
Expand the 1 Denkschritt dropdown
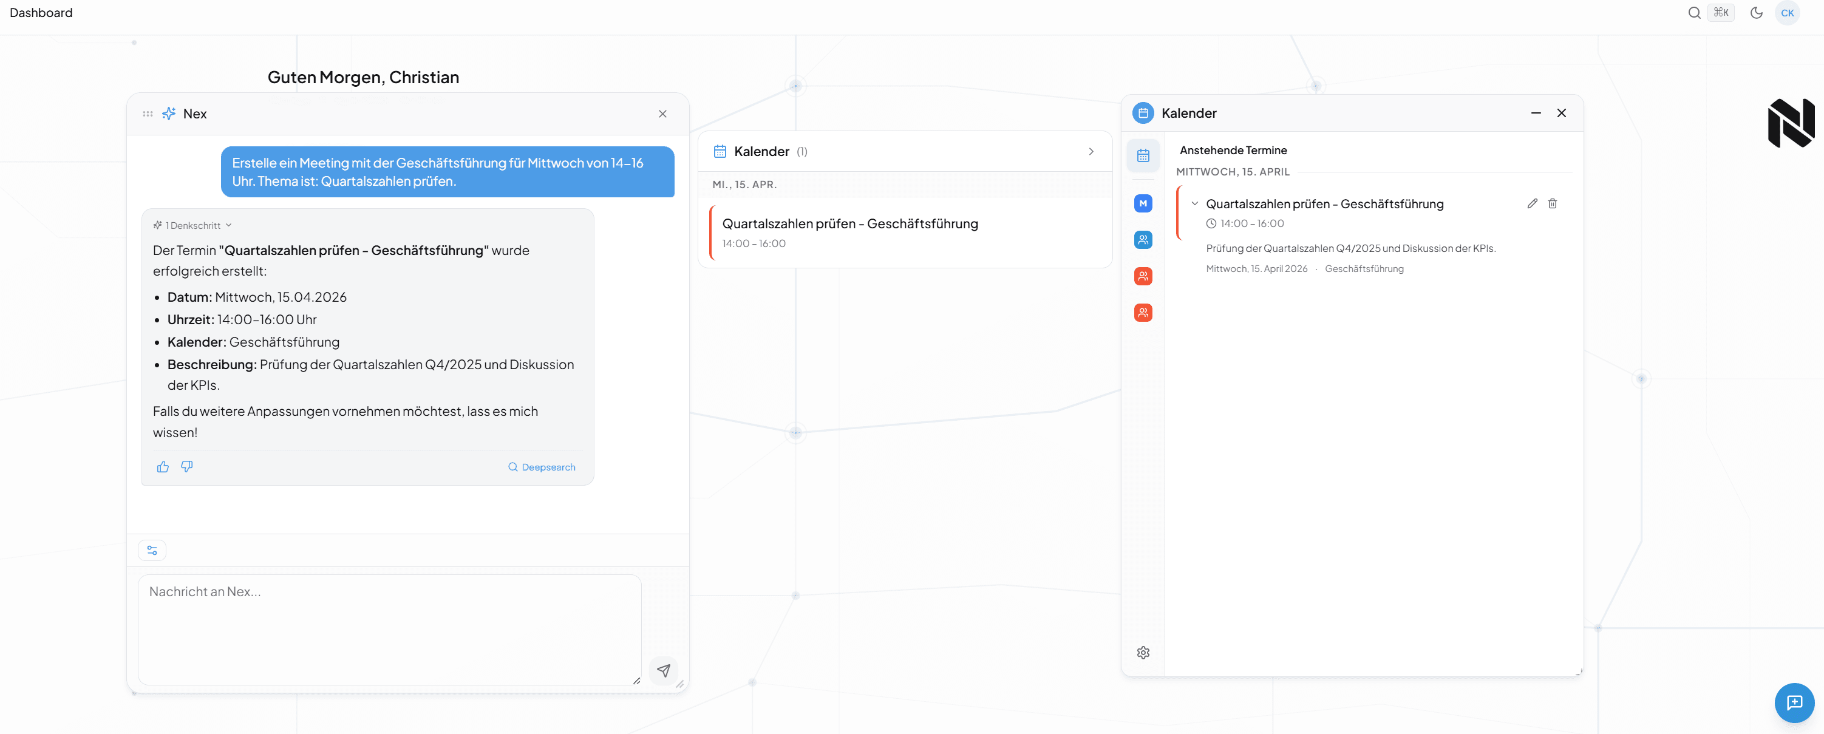pos(192,226)
